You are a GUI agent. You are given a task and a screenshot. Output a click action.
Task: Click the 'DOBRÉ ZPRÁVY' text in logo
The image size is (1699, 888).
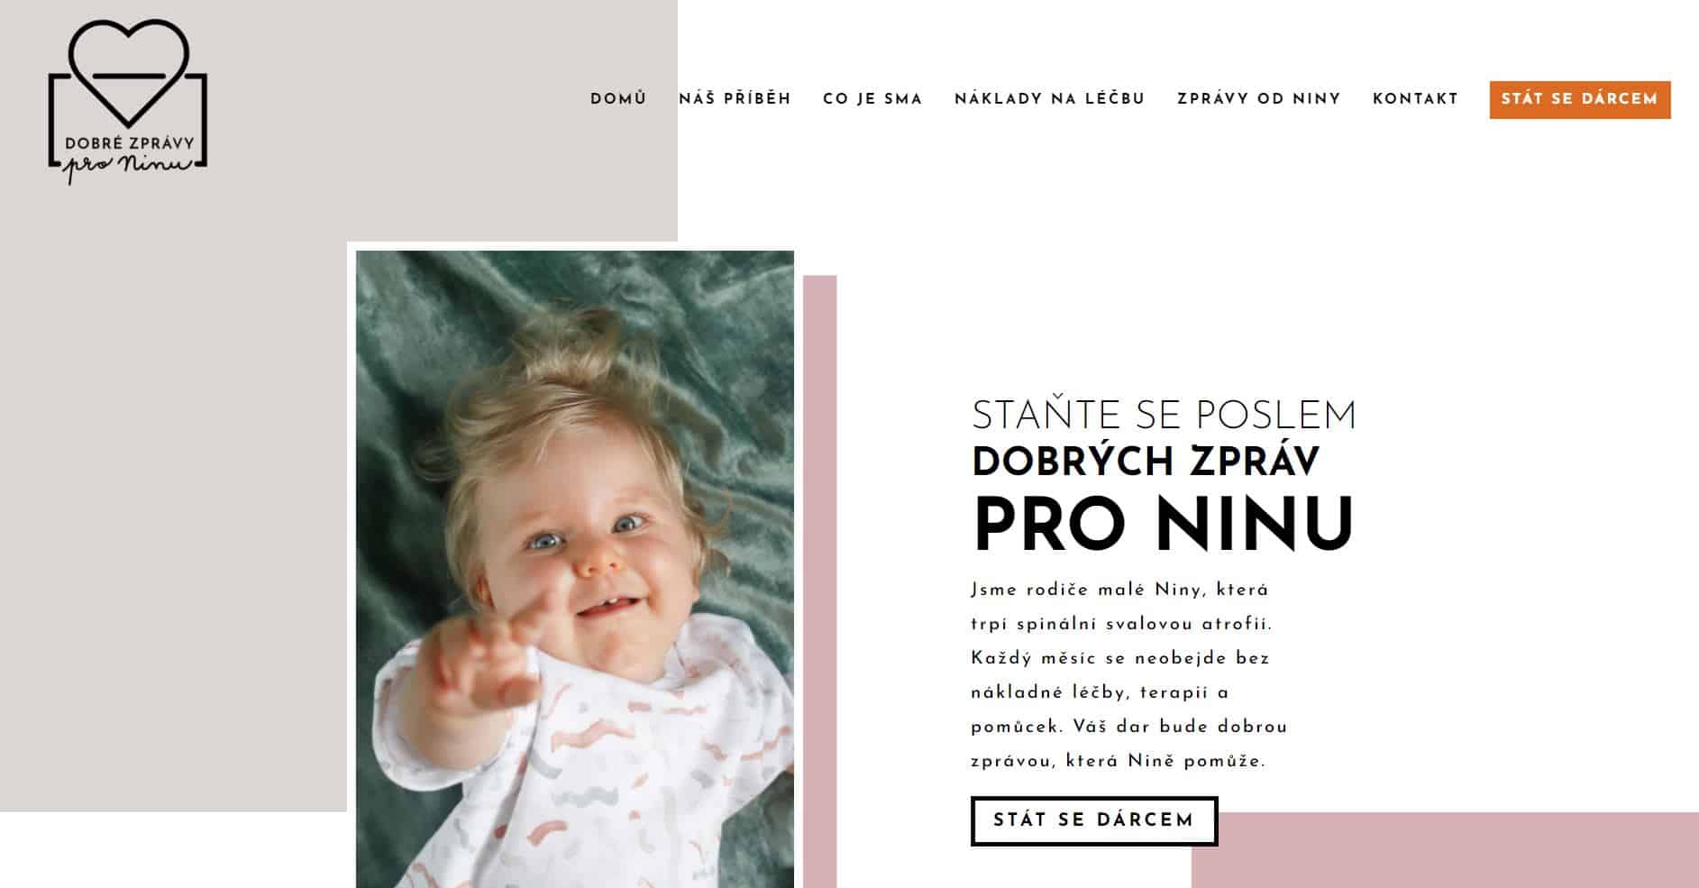click(130, 142)
